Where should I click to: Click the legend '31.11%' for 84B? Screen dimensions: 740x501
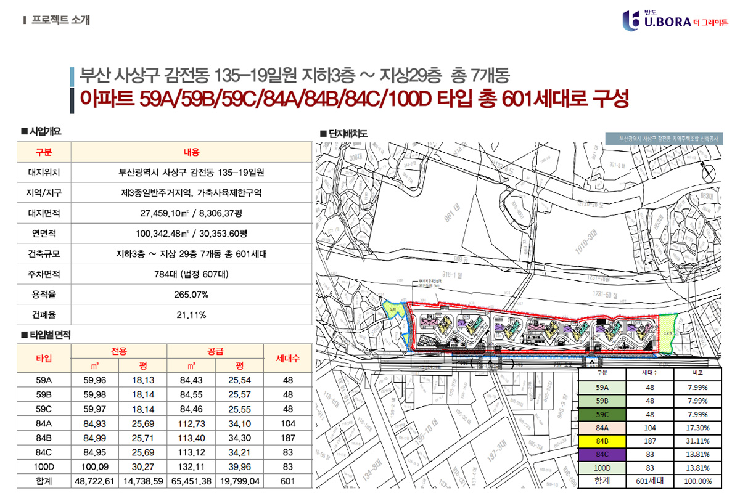(x=698, y=441)
